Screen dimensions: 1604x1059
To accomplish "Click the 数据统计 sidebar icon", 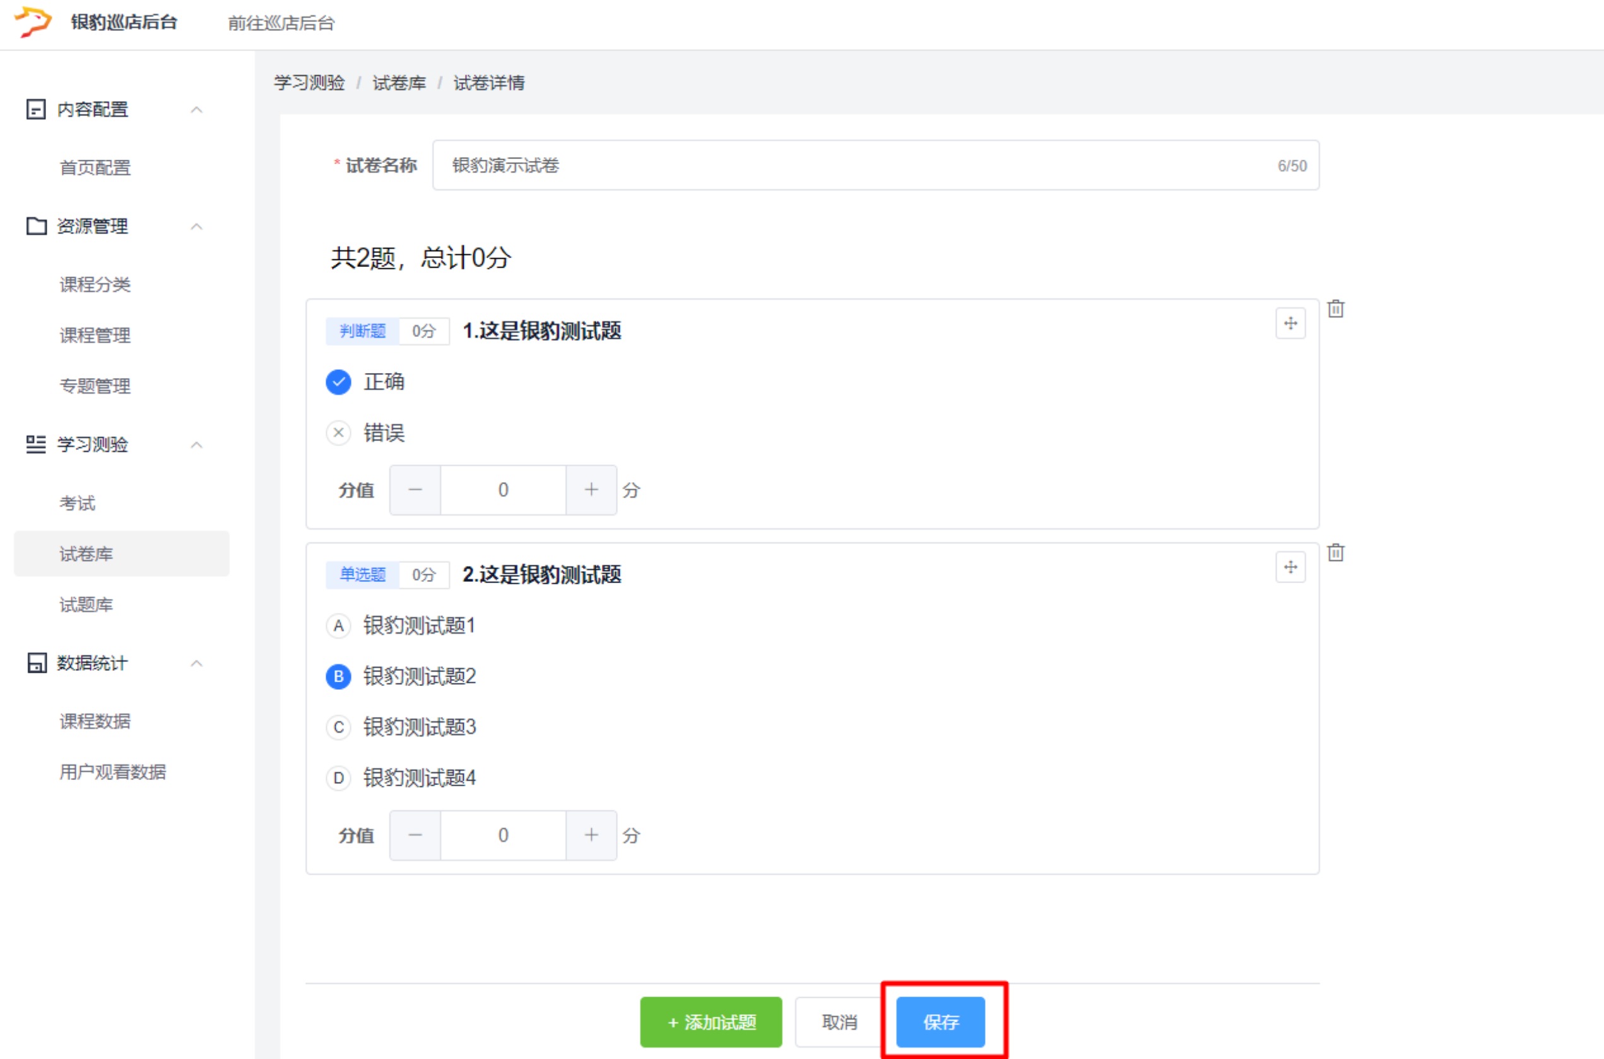I will 36,663.
